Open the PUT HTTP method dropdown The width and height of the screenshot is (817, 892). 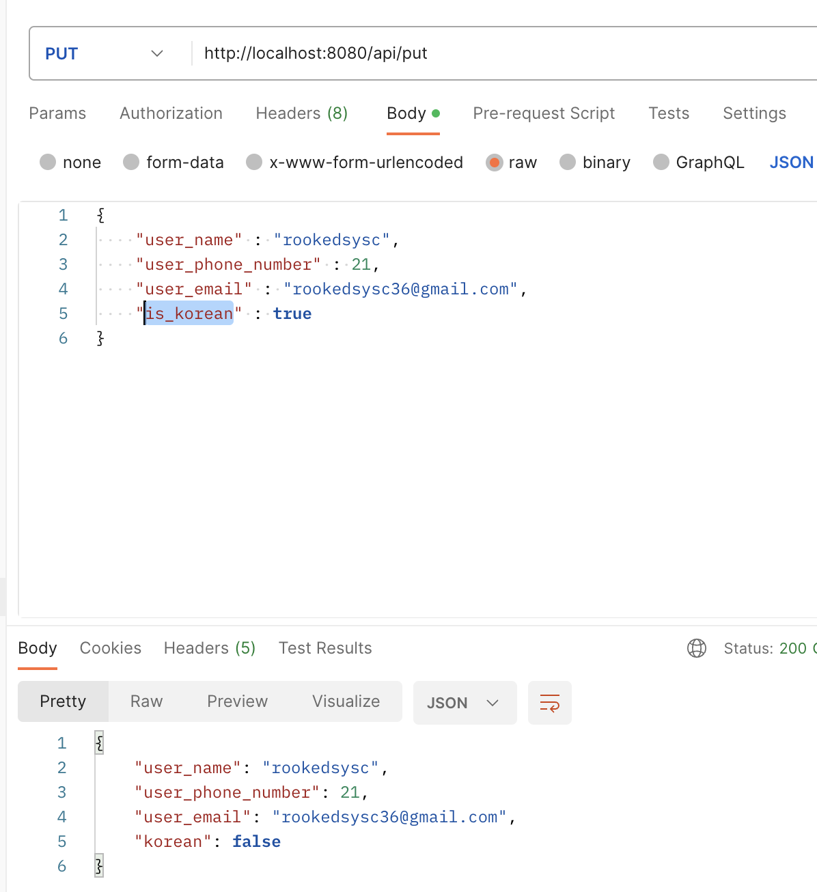point(104,53)
